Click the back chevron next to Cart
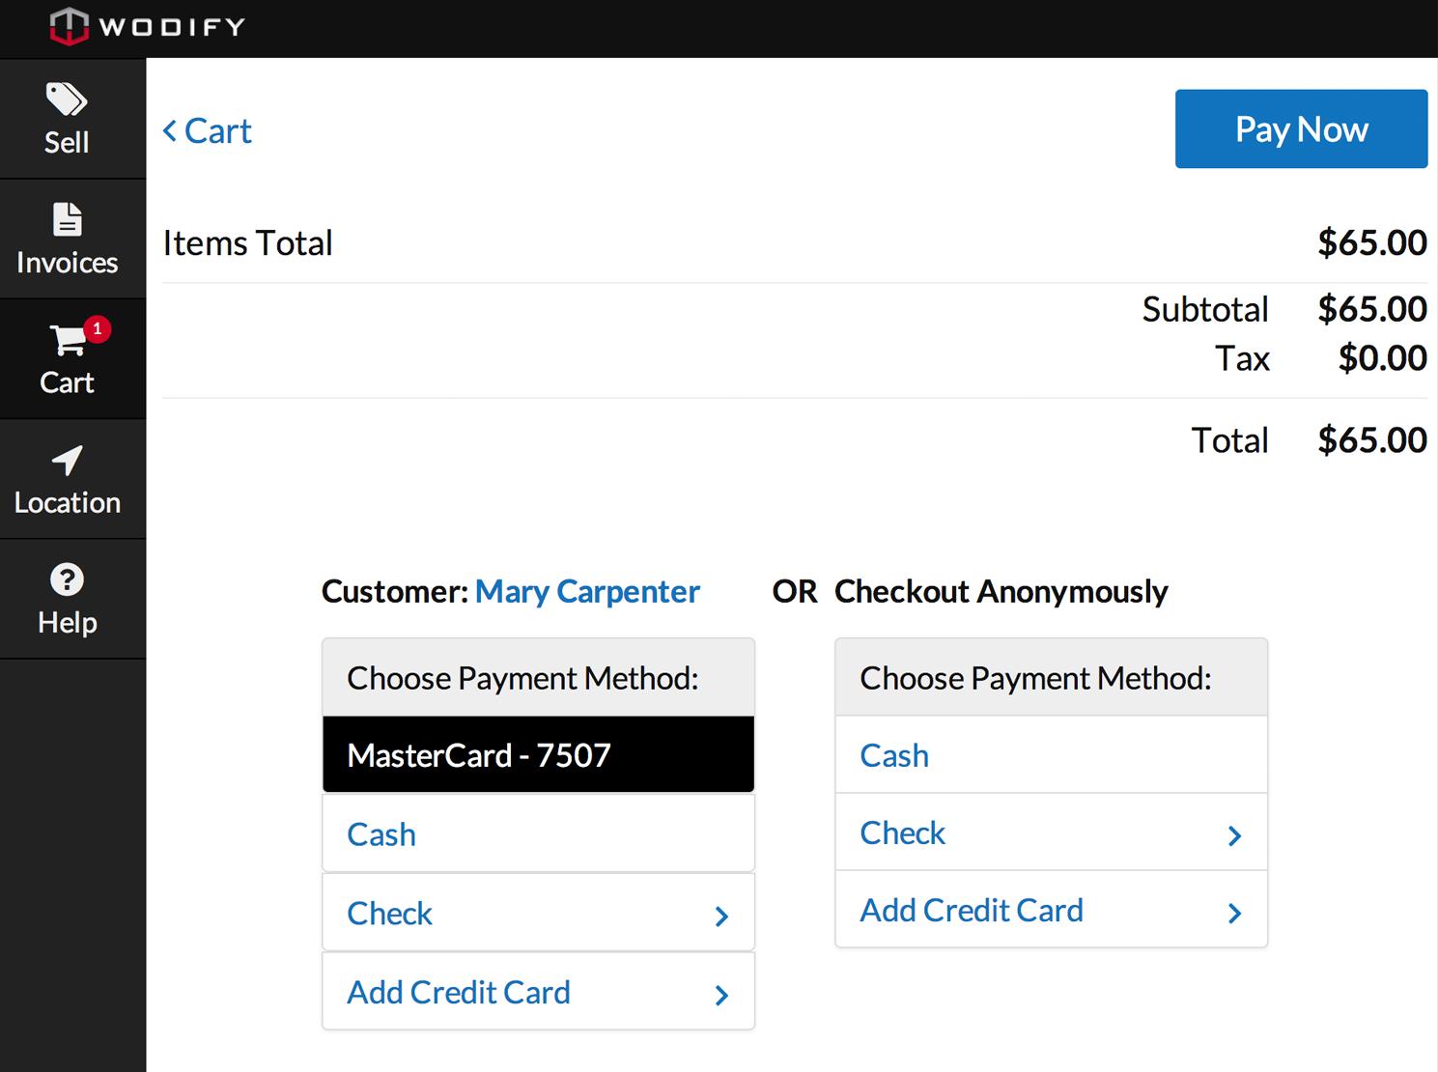Image resolution: width=1438 pixels, height=1072 pixels. (x=170, y=129)
